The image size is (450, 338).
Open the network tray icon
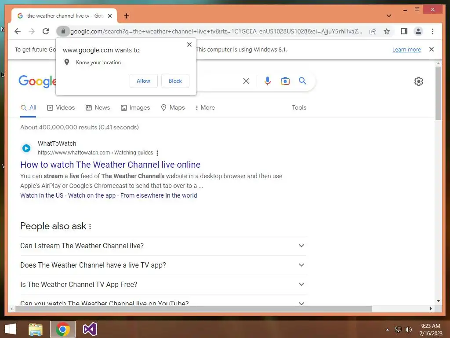coord(398,330)
